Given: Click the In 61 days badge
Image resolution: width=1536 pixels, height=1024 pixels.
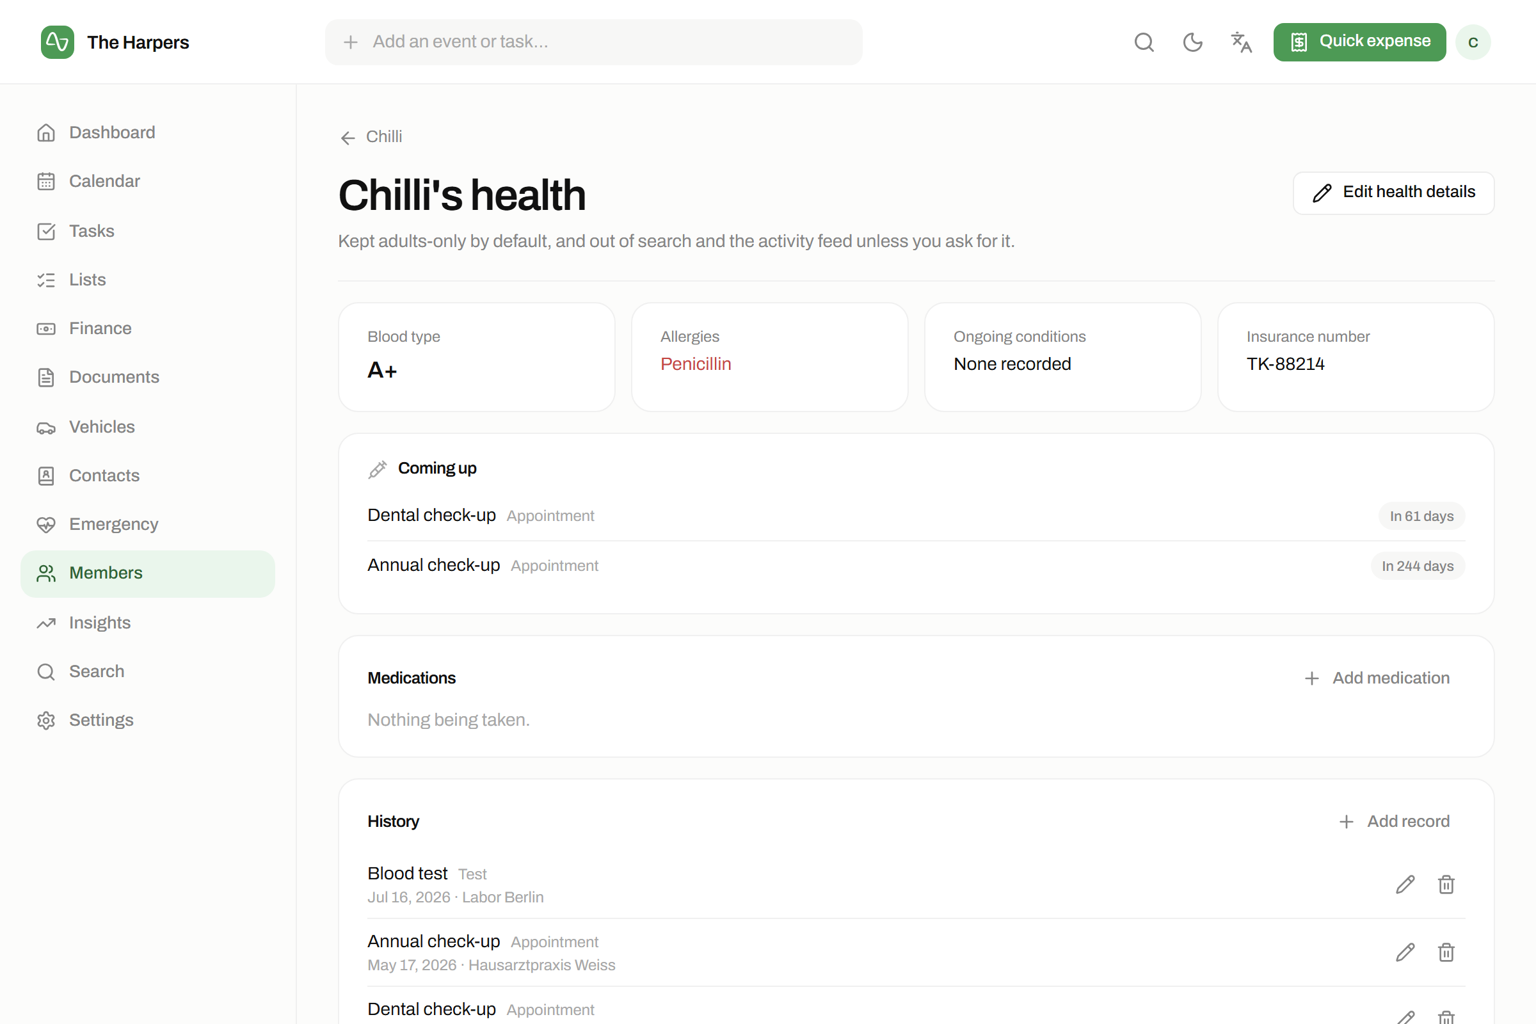Looking at the screenshot, I should pos(1421,516).
